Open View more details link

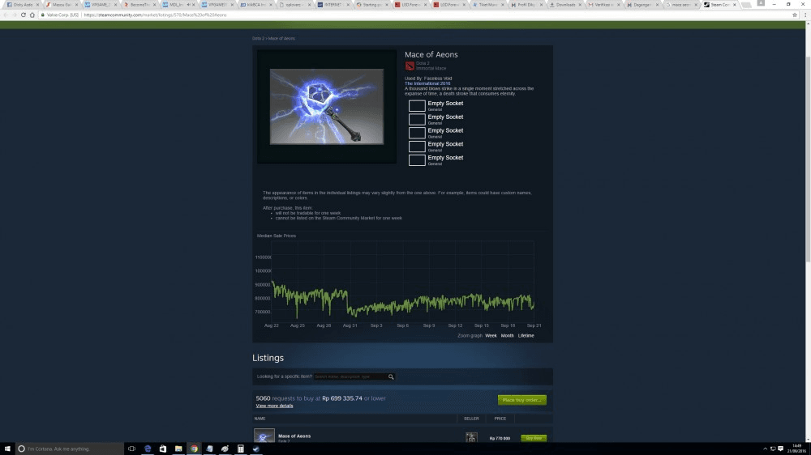[x=274, y=406]
